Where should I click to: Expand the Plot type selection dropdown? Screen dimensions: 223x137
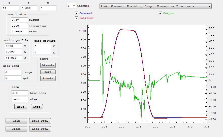pyautogui.click(x=155, y=6)
